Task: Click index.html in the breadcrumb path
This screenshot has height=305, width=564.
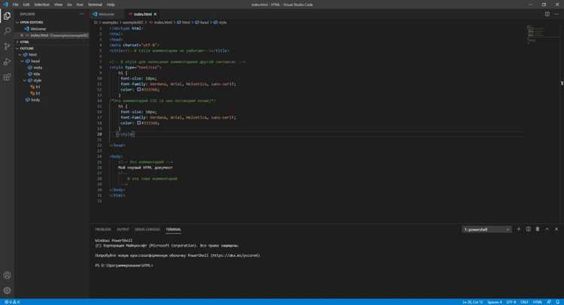Action: tap(163, 23)
